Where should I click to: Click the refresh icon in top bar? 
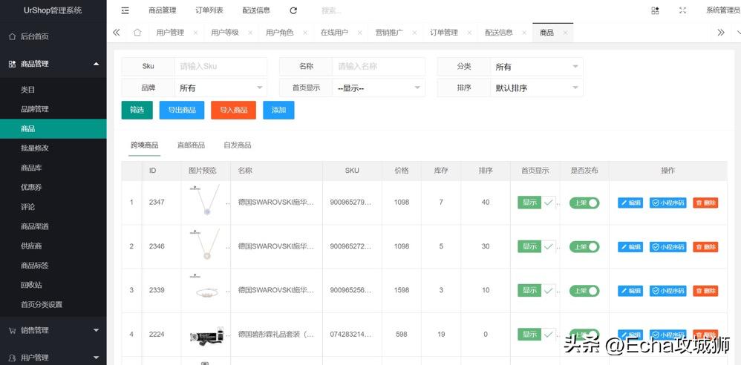[293, 10]
